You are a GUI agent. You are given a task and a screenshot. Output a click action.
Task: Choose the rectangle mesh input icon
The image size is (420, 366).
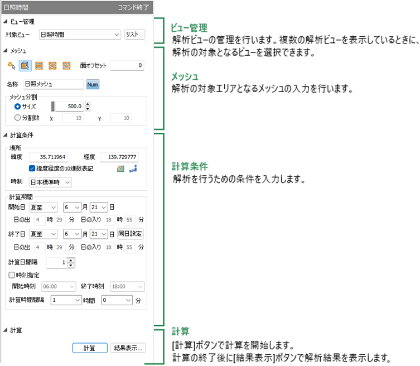(39, 65)
